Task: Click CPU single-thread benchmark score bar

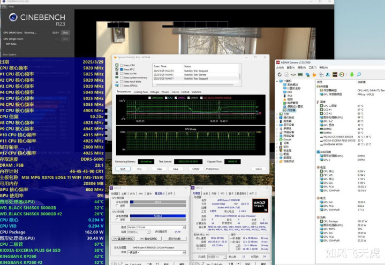Action: 158,202
